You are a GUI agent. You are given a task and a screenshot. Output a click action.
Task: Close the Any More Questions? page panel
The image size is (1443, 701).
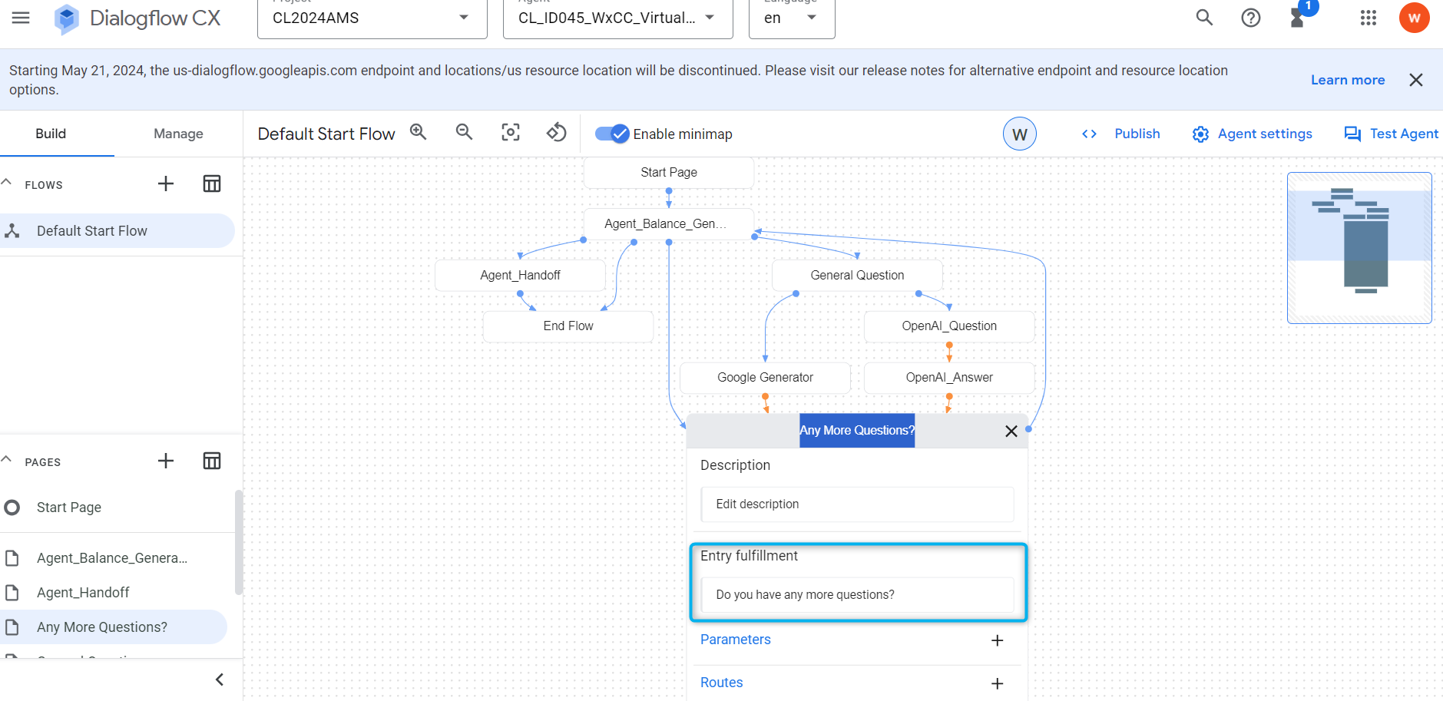pos(1011,432)
